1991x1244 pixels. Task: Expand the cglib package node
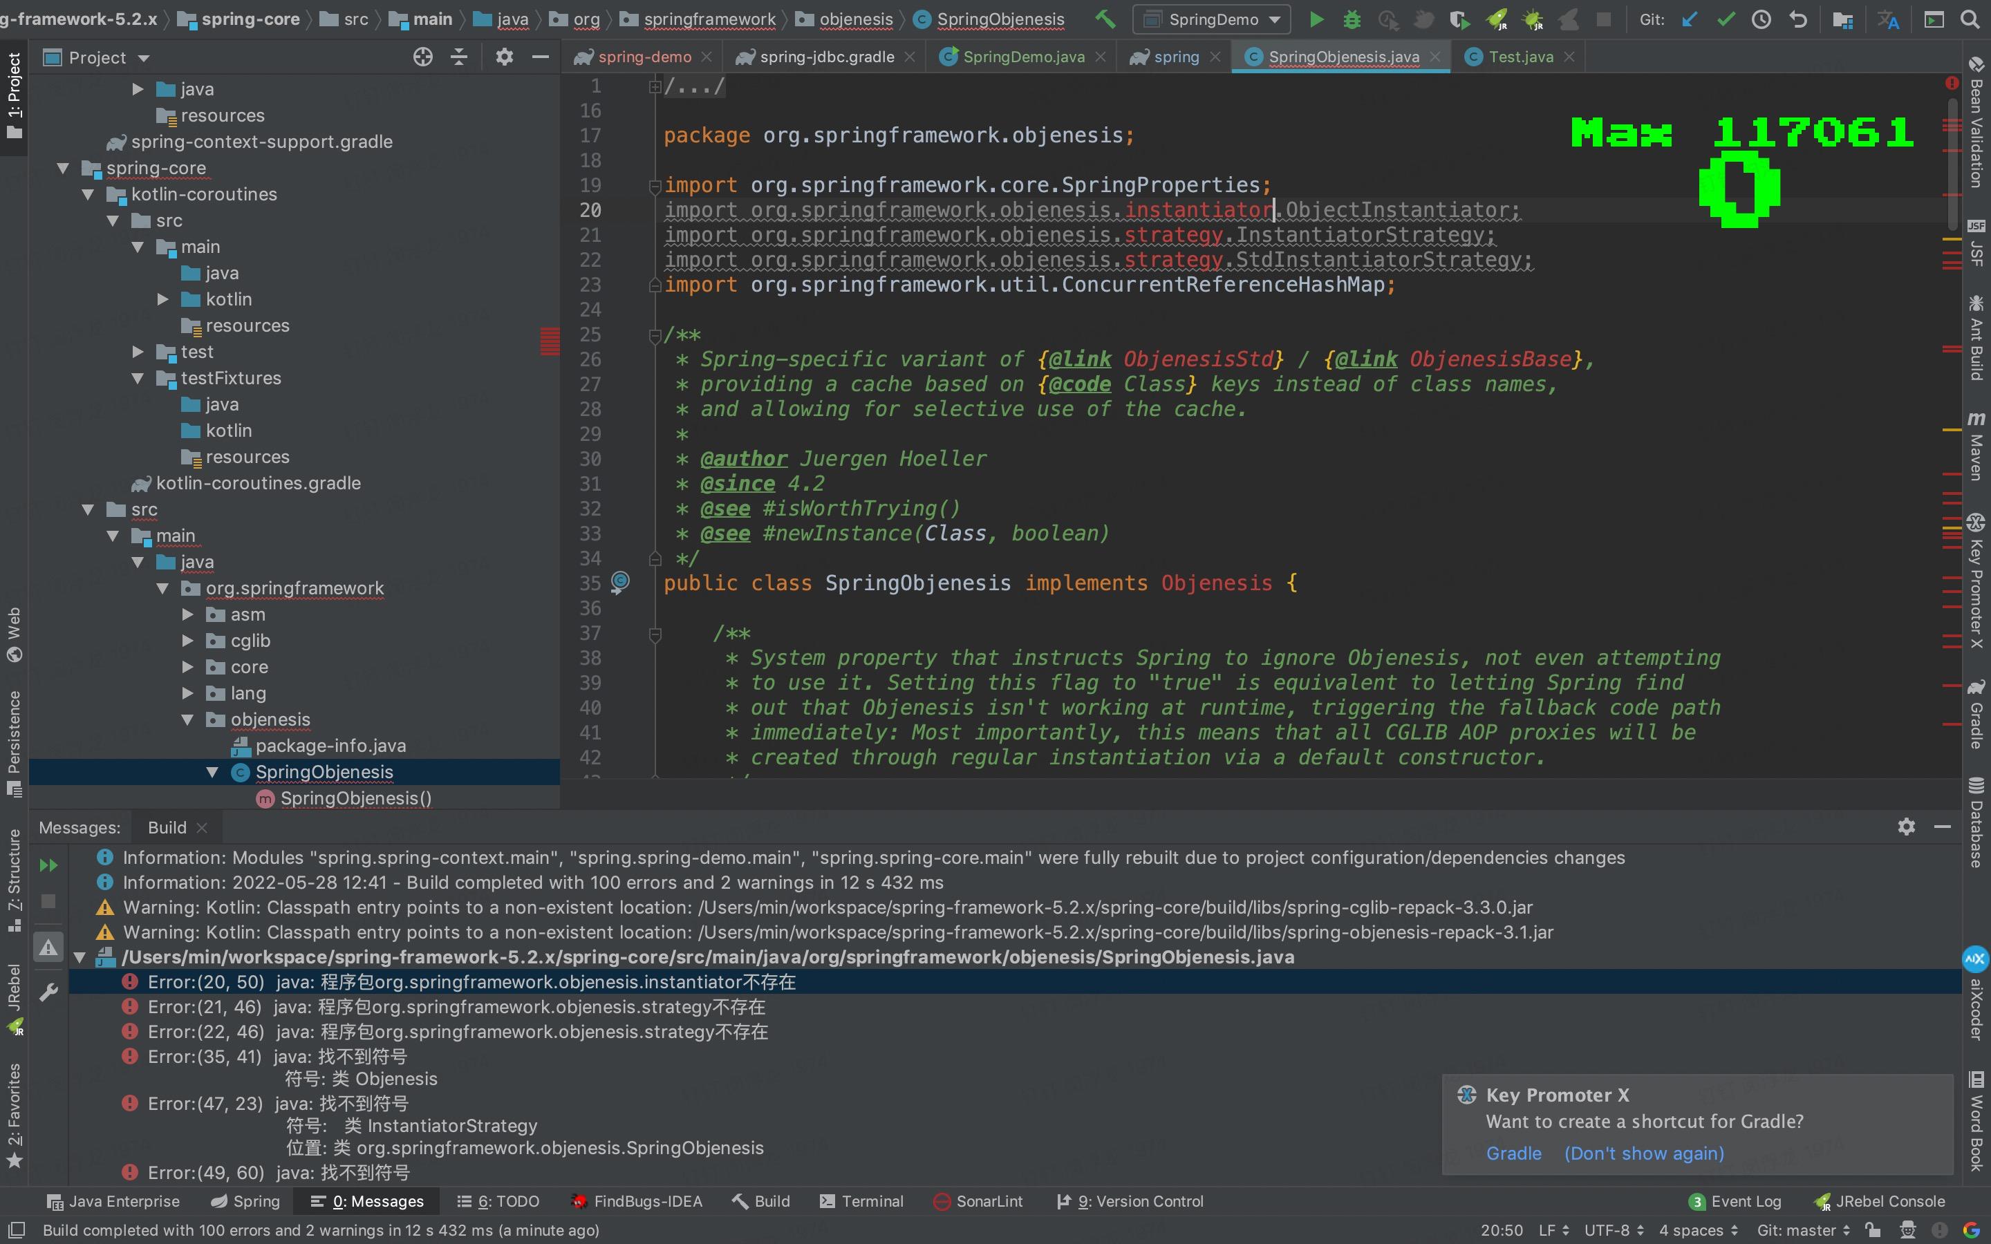pos(187,641)
